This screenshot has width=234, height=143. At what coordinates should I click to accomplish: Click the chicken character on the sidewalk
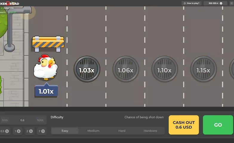point(45,67)
